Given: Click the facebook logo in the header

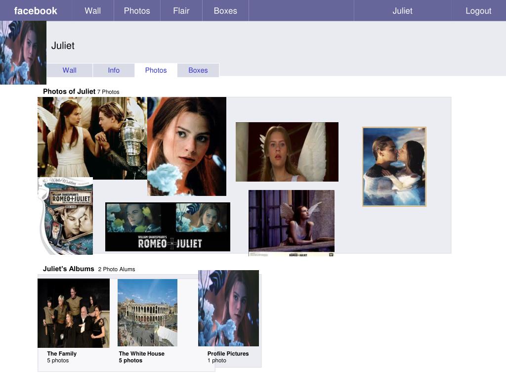Looking at the screenshot, I should pyautogui.click(x=36, y=11).
